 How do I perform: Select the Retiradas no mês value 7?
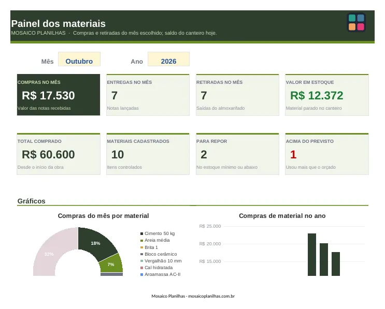204,95
